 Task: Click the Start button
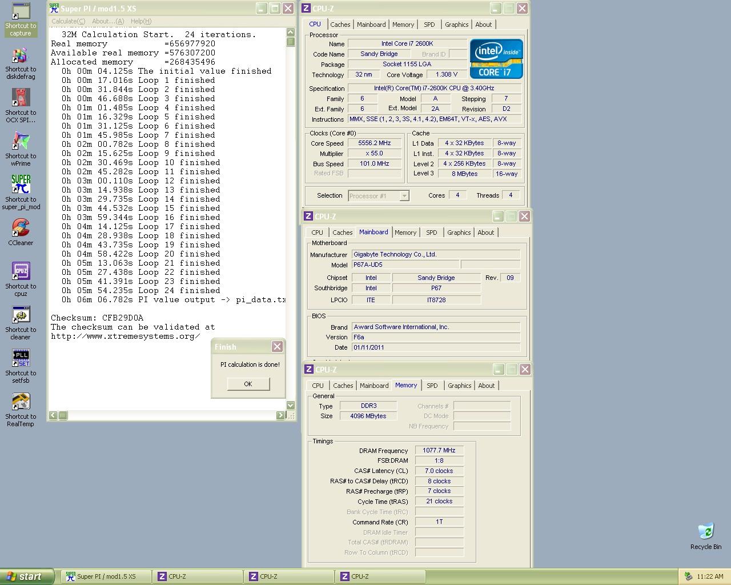tap(27, 576)
